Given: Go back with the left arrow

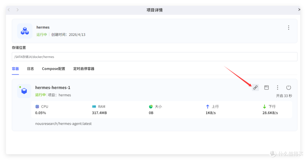Looking at the screenshot, I should click(x=9, y=10).
